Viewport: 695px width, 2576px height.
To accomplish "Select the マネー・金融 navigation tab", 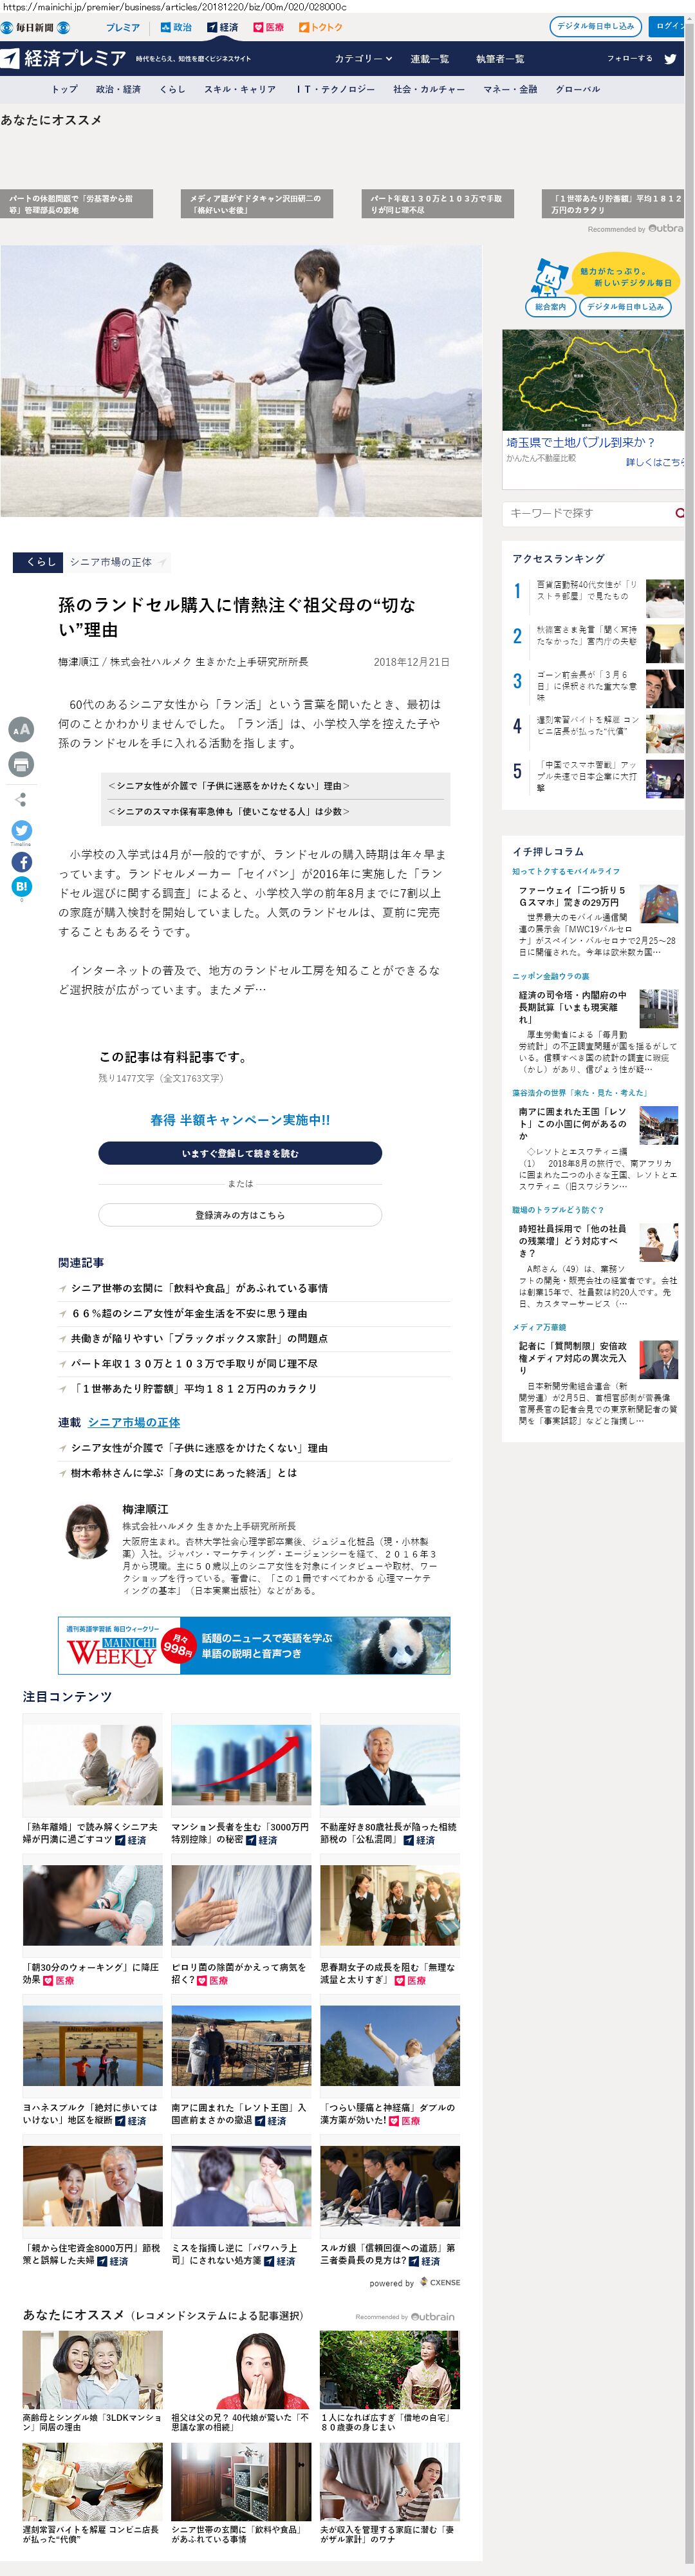I will pos(510,89).
